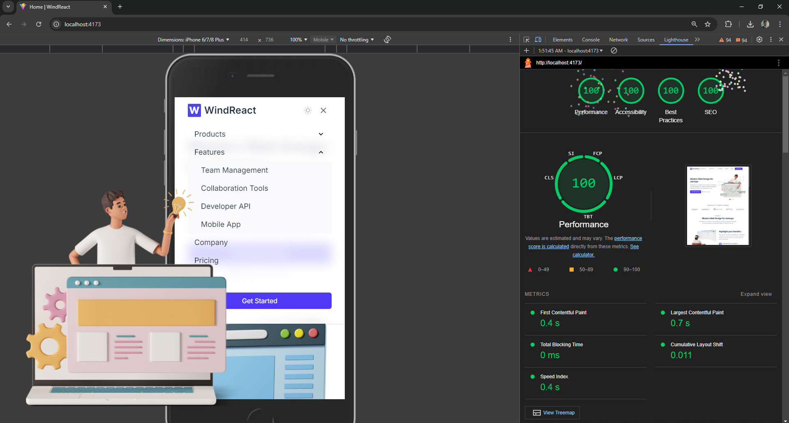Click the WindReact logo
This screenshot has height=423, width=789.
[222, 110]
